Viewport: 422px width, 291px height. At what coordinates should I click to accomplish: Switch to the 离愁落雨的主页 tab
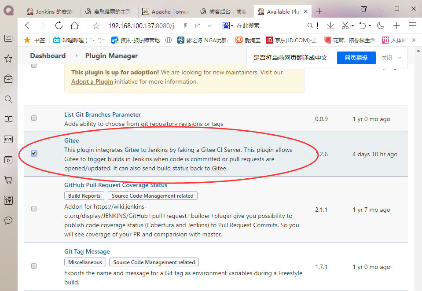pyautogui.click(x=108, y=11)
